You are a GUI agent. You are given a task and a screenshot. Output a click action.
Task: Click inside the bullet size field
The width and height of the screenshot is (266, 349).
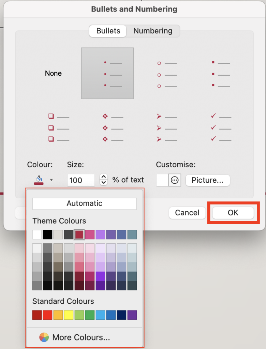[x=81, y=180]
